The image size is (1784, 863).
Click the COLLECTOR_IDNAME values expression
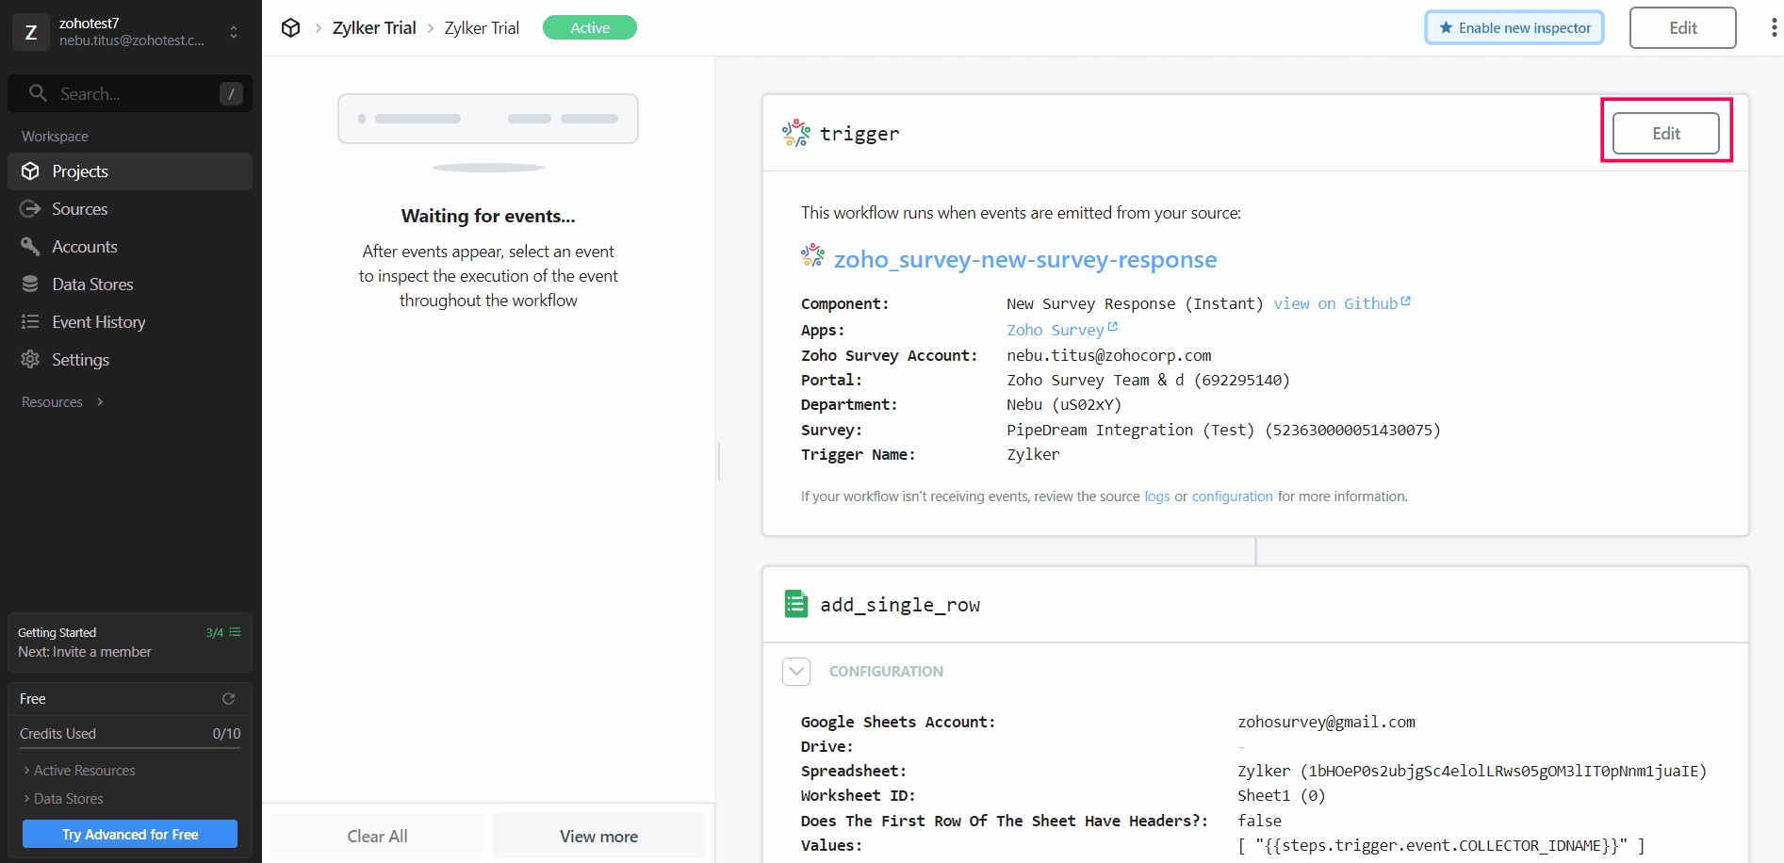tap(1441, 845)
